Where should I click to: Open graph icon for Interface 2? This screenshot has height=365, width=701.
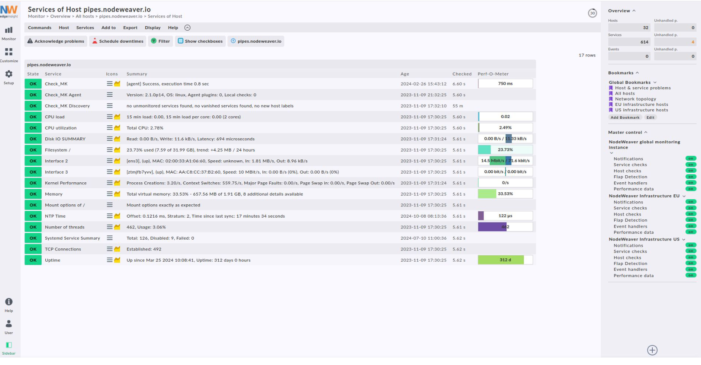click(117, 161)
